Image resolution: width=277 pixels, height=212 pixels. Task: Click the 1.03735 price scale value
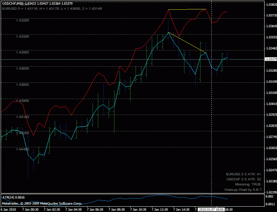pyautogui.click(x=272, y=15)
